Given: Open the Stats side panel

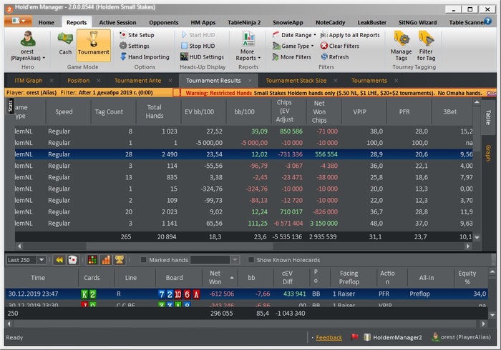Looking at the screenshot, I should click(x=10, y=106).
